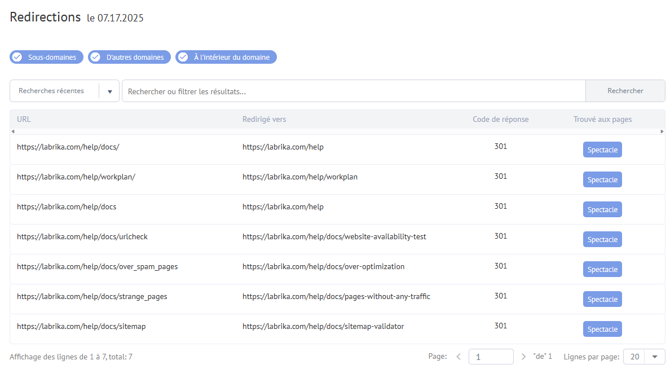Click the Rechercher button

click(625, 91)
